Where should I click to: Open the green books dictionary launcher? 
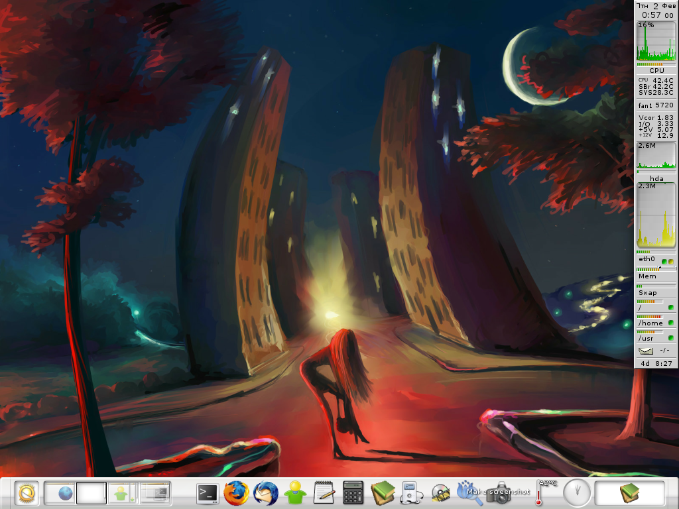(383, 493)
